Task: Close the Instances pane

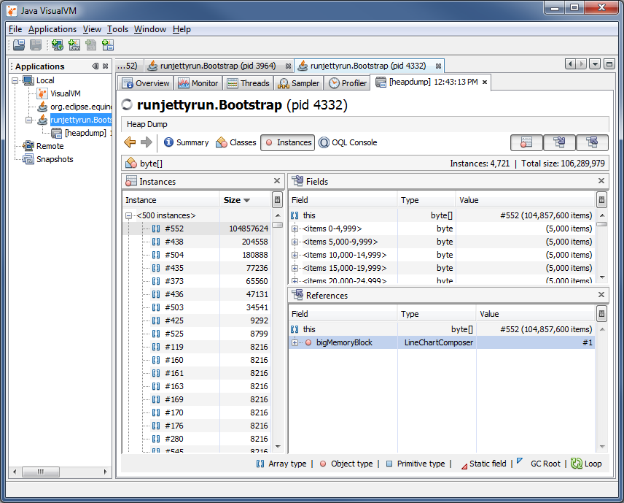Action: (277, 181)
